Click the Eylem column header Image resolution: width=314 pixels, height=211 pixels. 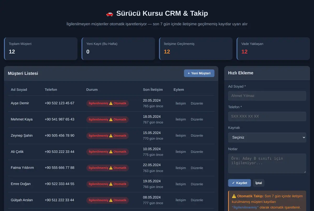(179, 90)
